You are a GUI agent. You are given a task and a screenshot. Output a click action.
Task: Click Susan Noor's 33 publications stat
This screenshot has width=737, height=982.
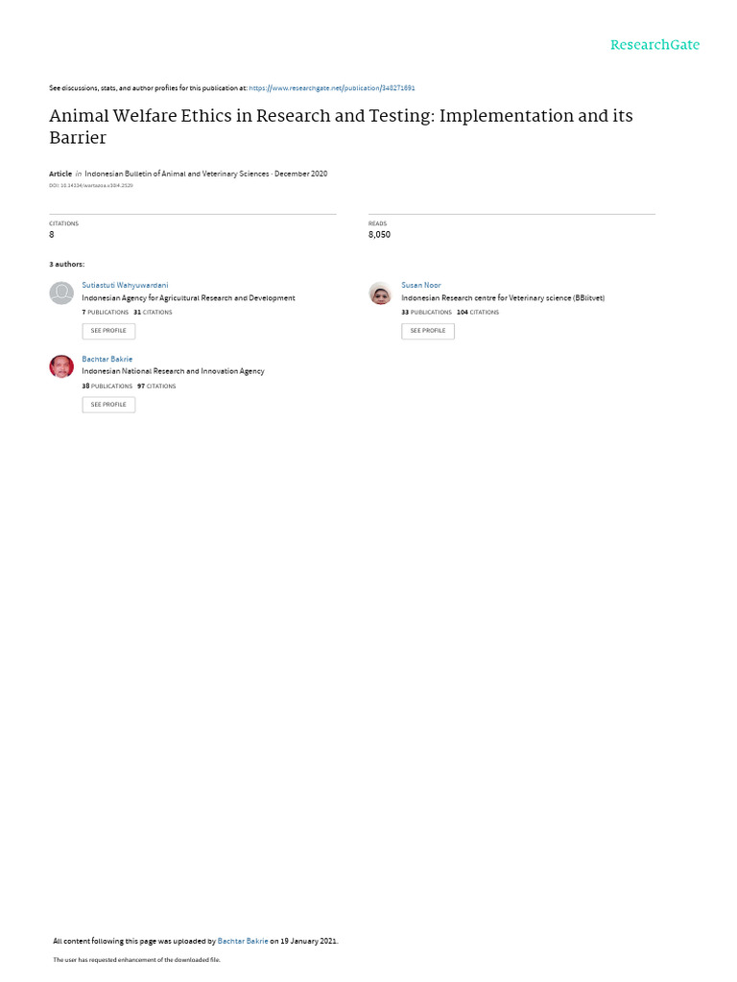coord(426,312)
